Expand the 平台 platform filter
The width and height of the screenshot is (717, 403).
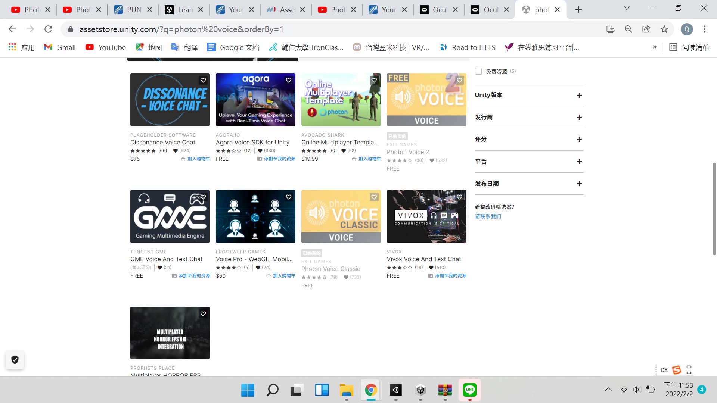(579, 162)
